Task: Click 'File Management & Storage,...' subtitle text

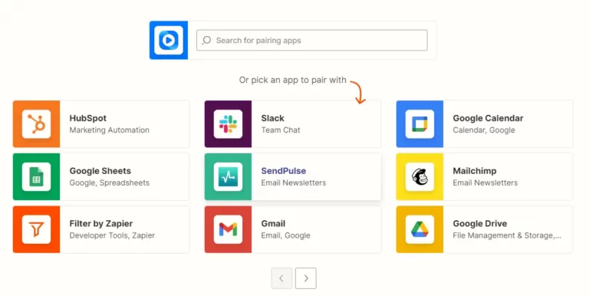Action: click(507, 235)
